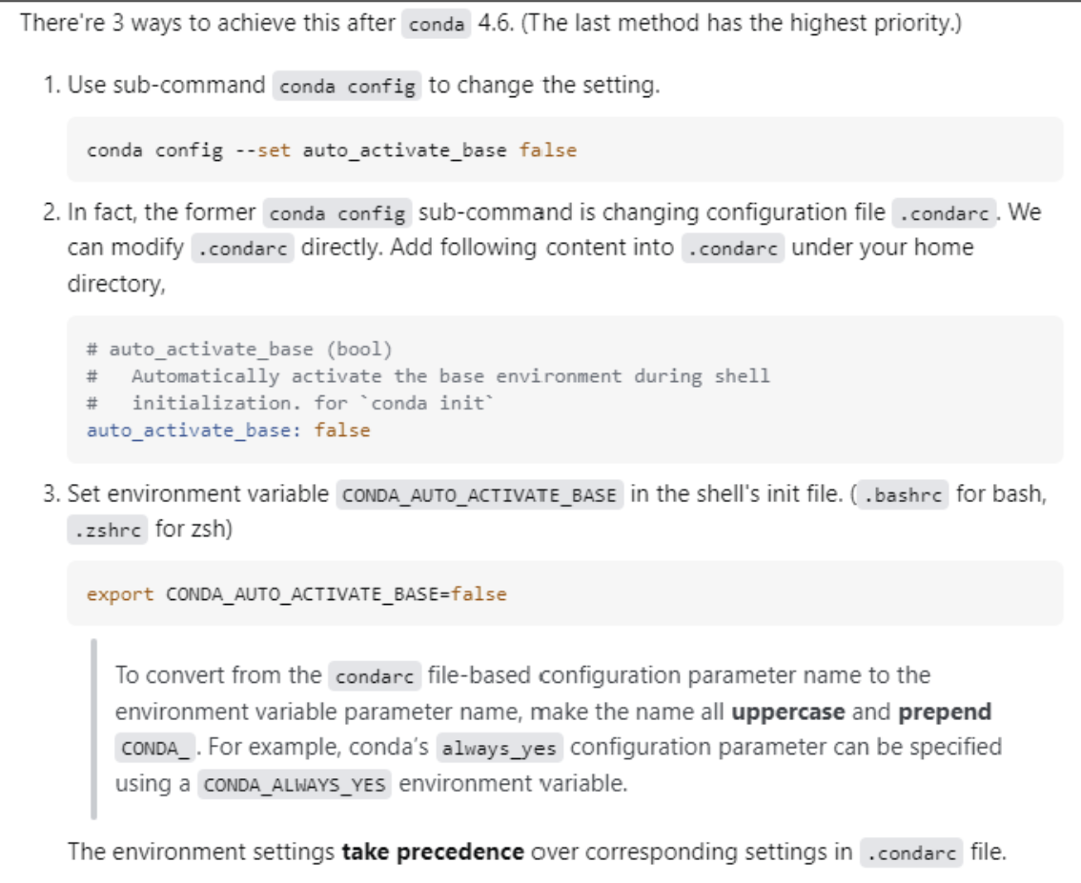
Task: Click '.condarc' tag before 'under your home'
Action: [733, 248]
